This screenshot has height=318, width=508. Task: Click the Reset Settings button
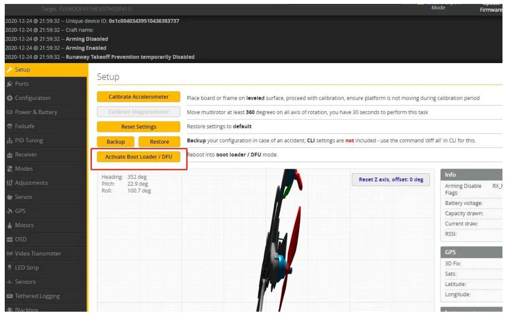(138, 127)
